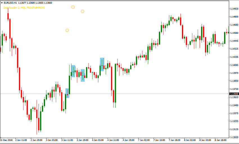Click the lowest of the three star icons
The height and width of the screenshot is (144, 239).
(x=67, y=30)
